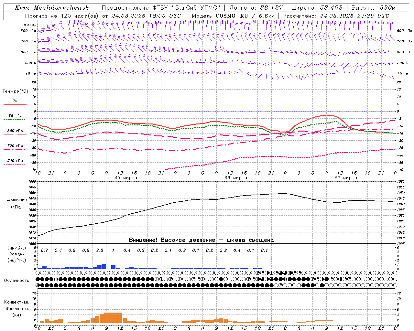Select the date label 27 марта

346,177
